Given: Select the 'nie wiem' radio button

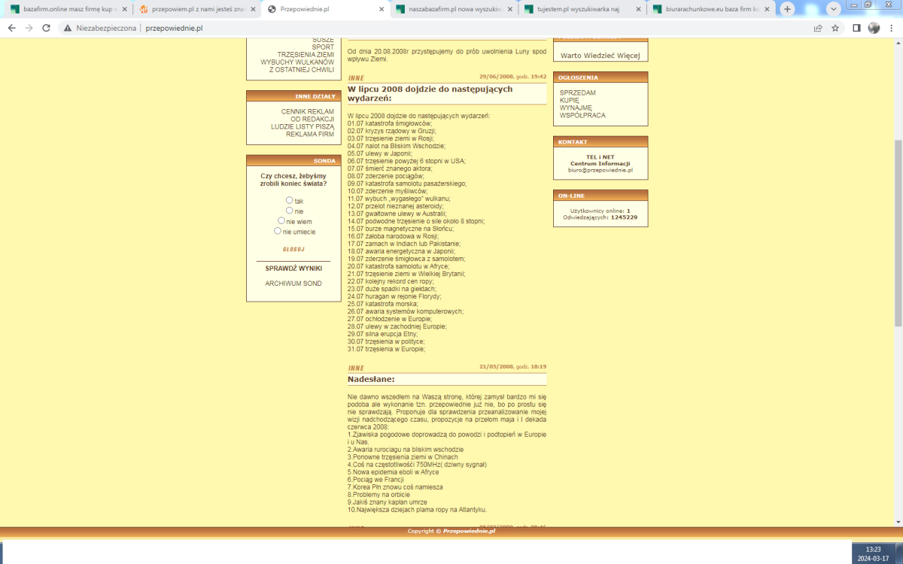Looking at the screenshot, I should [281, 221].
